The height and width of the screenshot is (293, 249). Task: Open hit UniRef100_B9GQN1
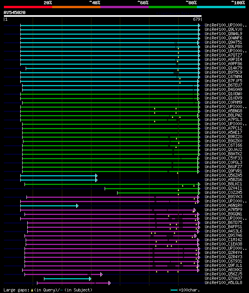pyautogui.click(x=223, y=214)
